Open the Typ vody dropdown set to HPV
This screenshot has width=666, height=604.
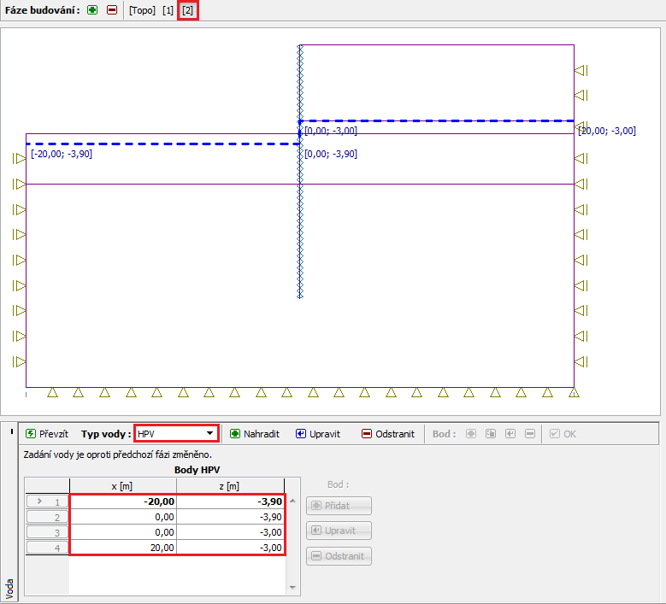(176, 434)
